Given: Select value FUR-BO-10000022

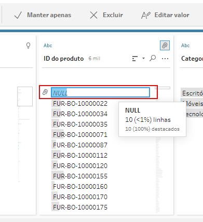Looking at the screenshot, I should point(80,104).
